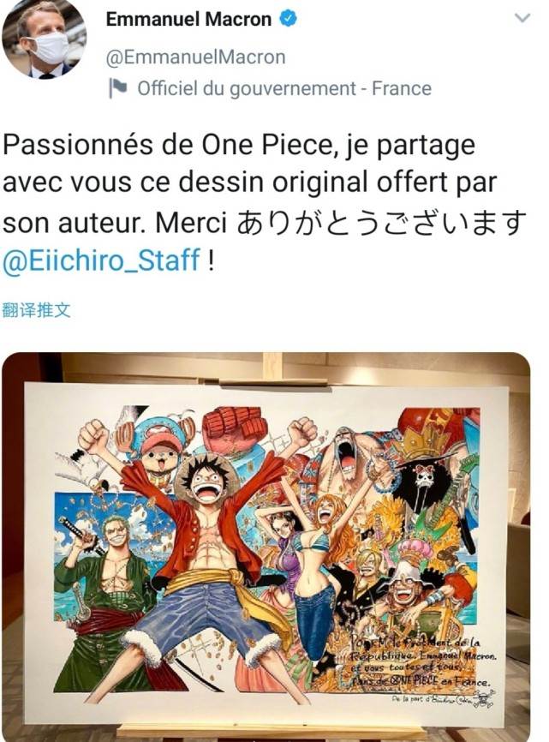Open the @Eiichiro_Staff mention
Image resolution: width=549 pixels, height=742 pixels.
pos(102,260)
